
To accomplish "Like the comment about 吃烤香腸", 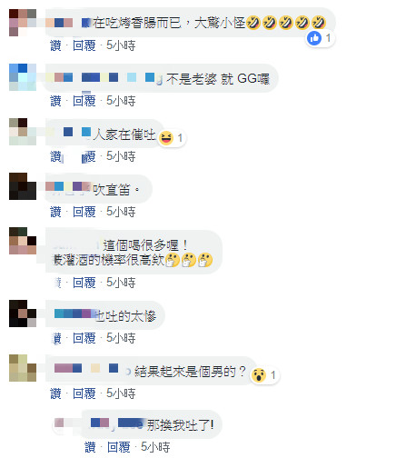I will click(55, 45).
